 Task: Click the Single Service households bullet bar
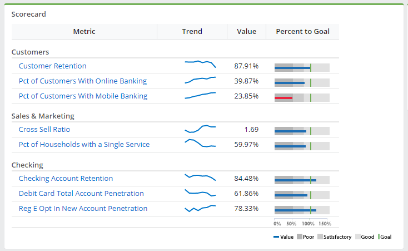[x=302, y=146]
